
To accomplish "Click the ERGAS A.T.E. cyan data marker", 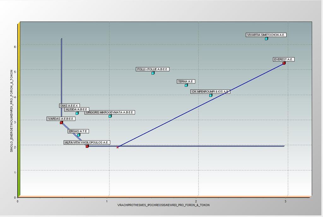I will click(x=79, y=135).
